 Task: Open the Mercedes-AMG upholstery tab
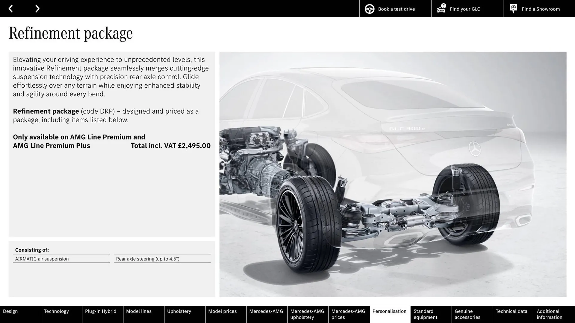pyautogui.click(x=308, y=314)
